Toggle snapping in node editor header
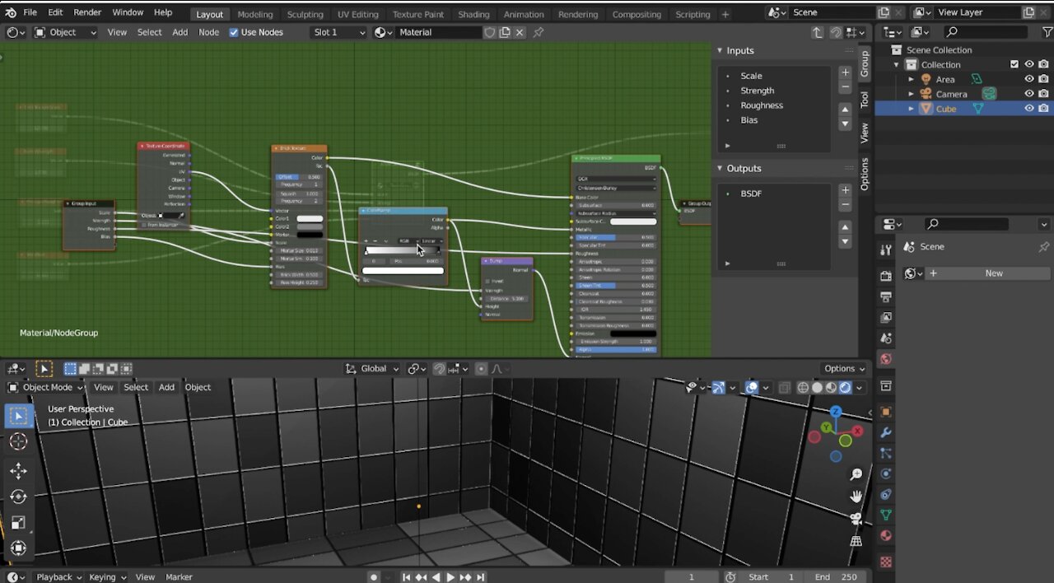Screen dimensions: 1054x583 point(836,32)
